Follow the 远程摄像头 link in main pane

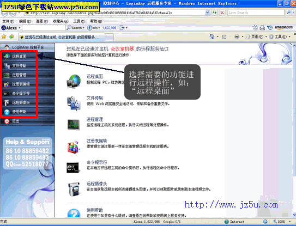pos(96,184)
